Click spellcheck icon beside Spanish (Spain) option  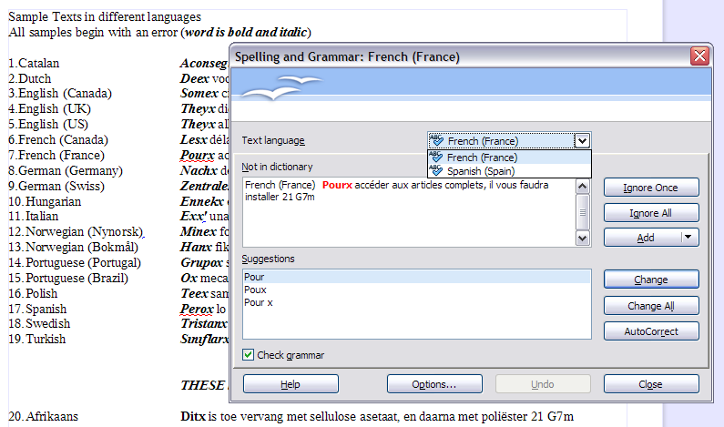click(437, 170)
